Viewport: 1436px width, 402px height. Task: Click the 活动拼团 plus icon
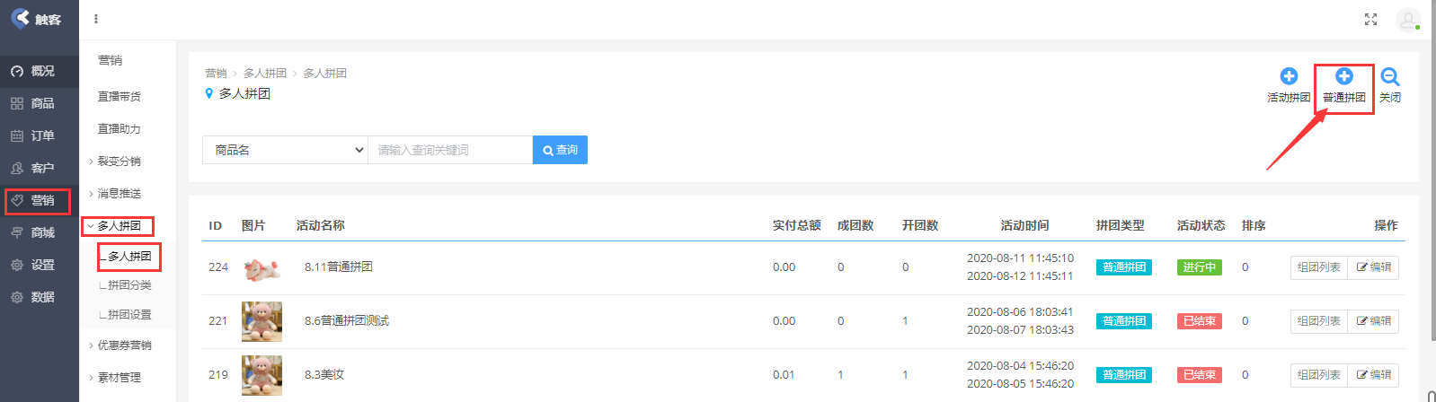(1288, 77)
